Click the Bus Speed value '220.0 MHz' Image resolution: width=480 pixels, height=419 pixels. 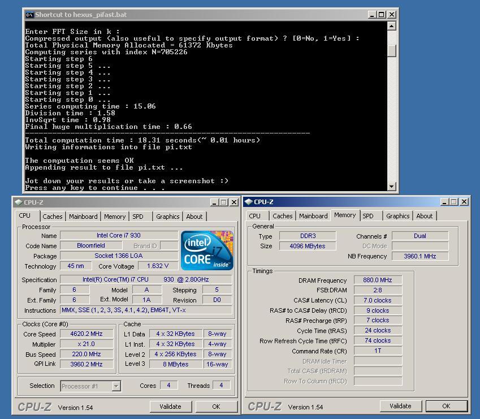[87, 354]
